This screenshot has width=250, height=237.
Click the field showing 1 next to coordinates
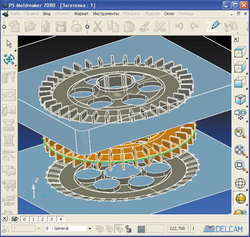pyautogui.click(x=192, y=229)
